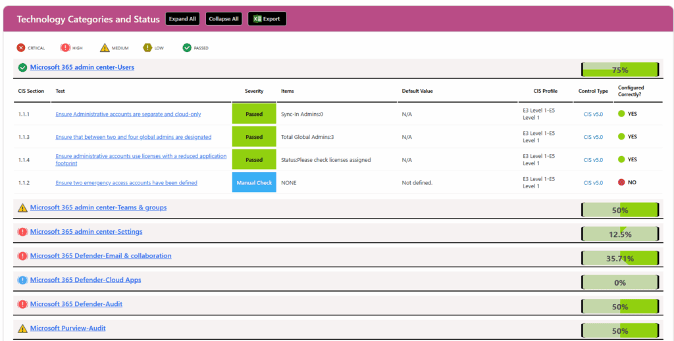Click warning icon beside Microsoft Purview-Audit
Viewport: 674px width, 341px height.
coord(22,328)
